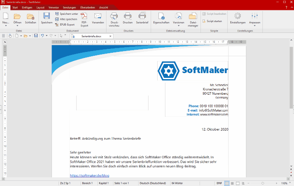Open the Ansicht ribbon tab

[103, 7]
